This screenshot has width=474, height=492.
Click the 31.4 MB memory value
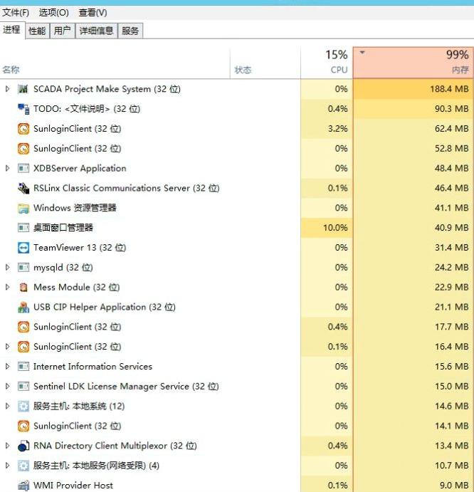coord(451,248)
